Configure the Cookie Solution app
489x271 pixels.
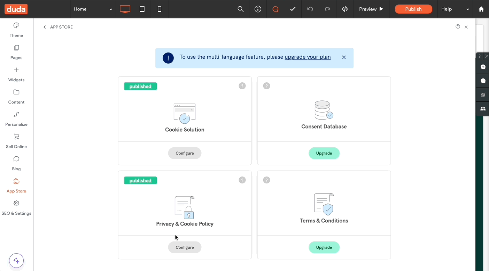[x=185, y=153]
